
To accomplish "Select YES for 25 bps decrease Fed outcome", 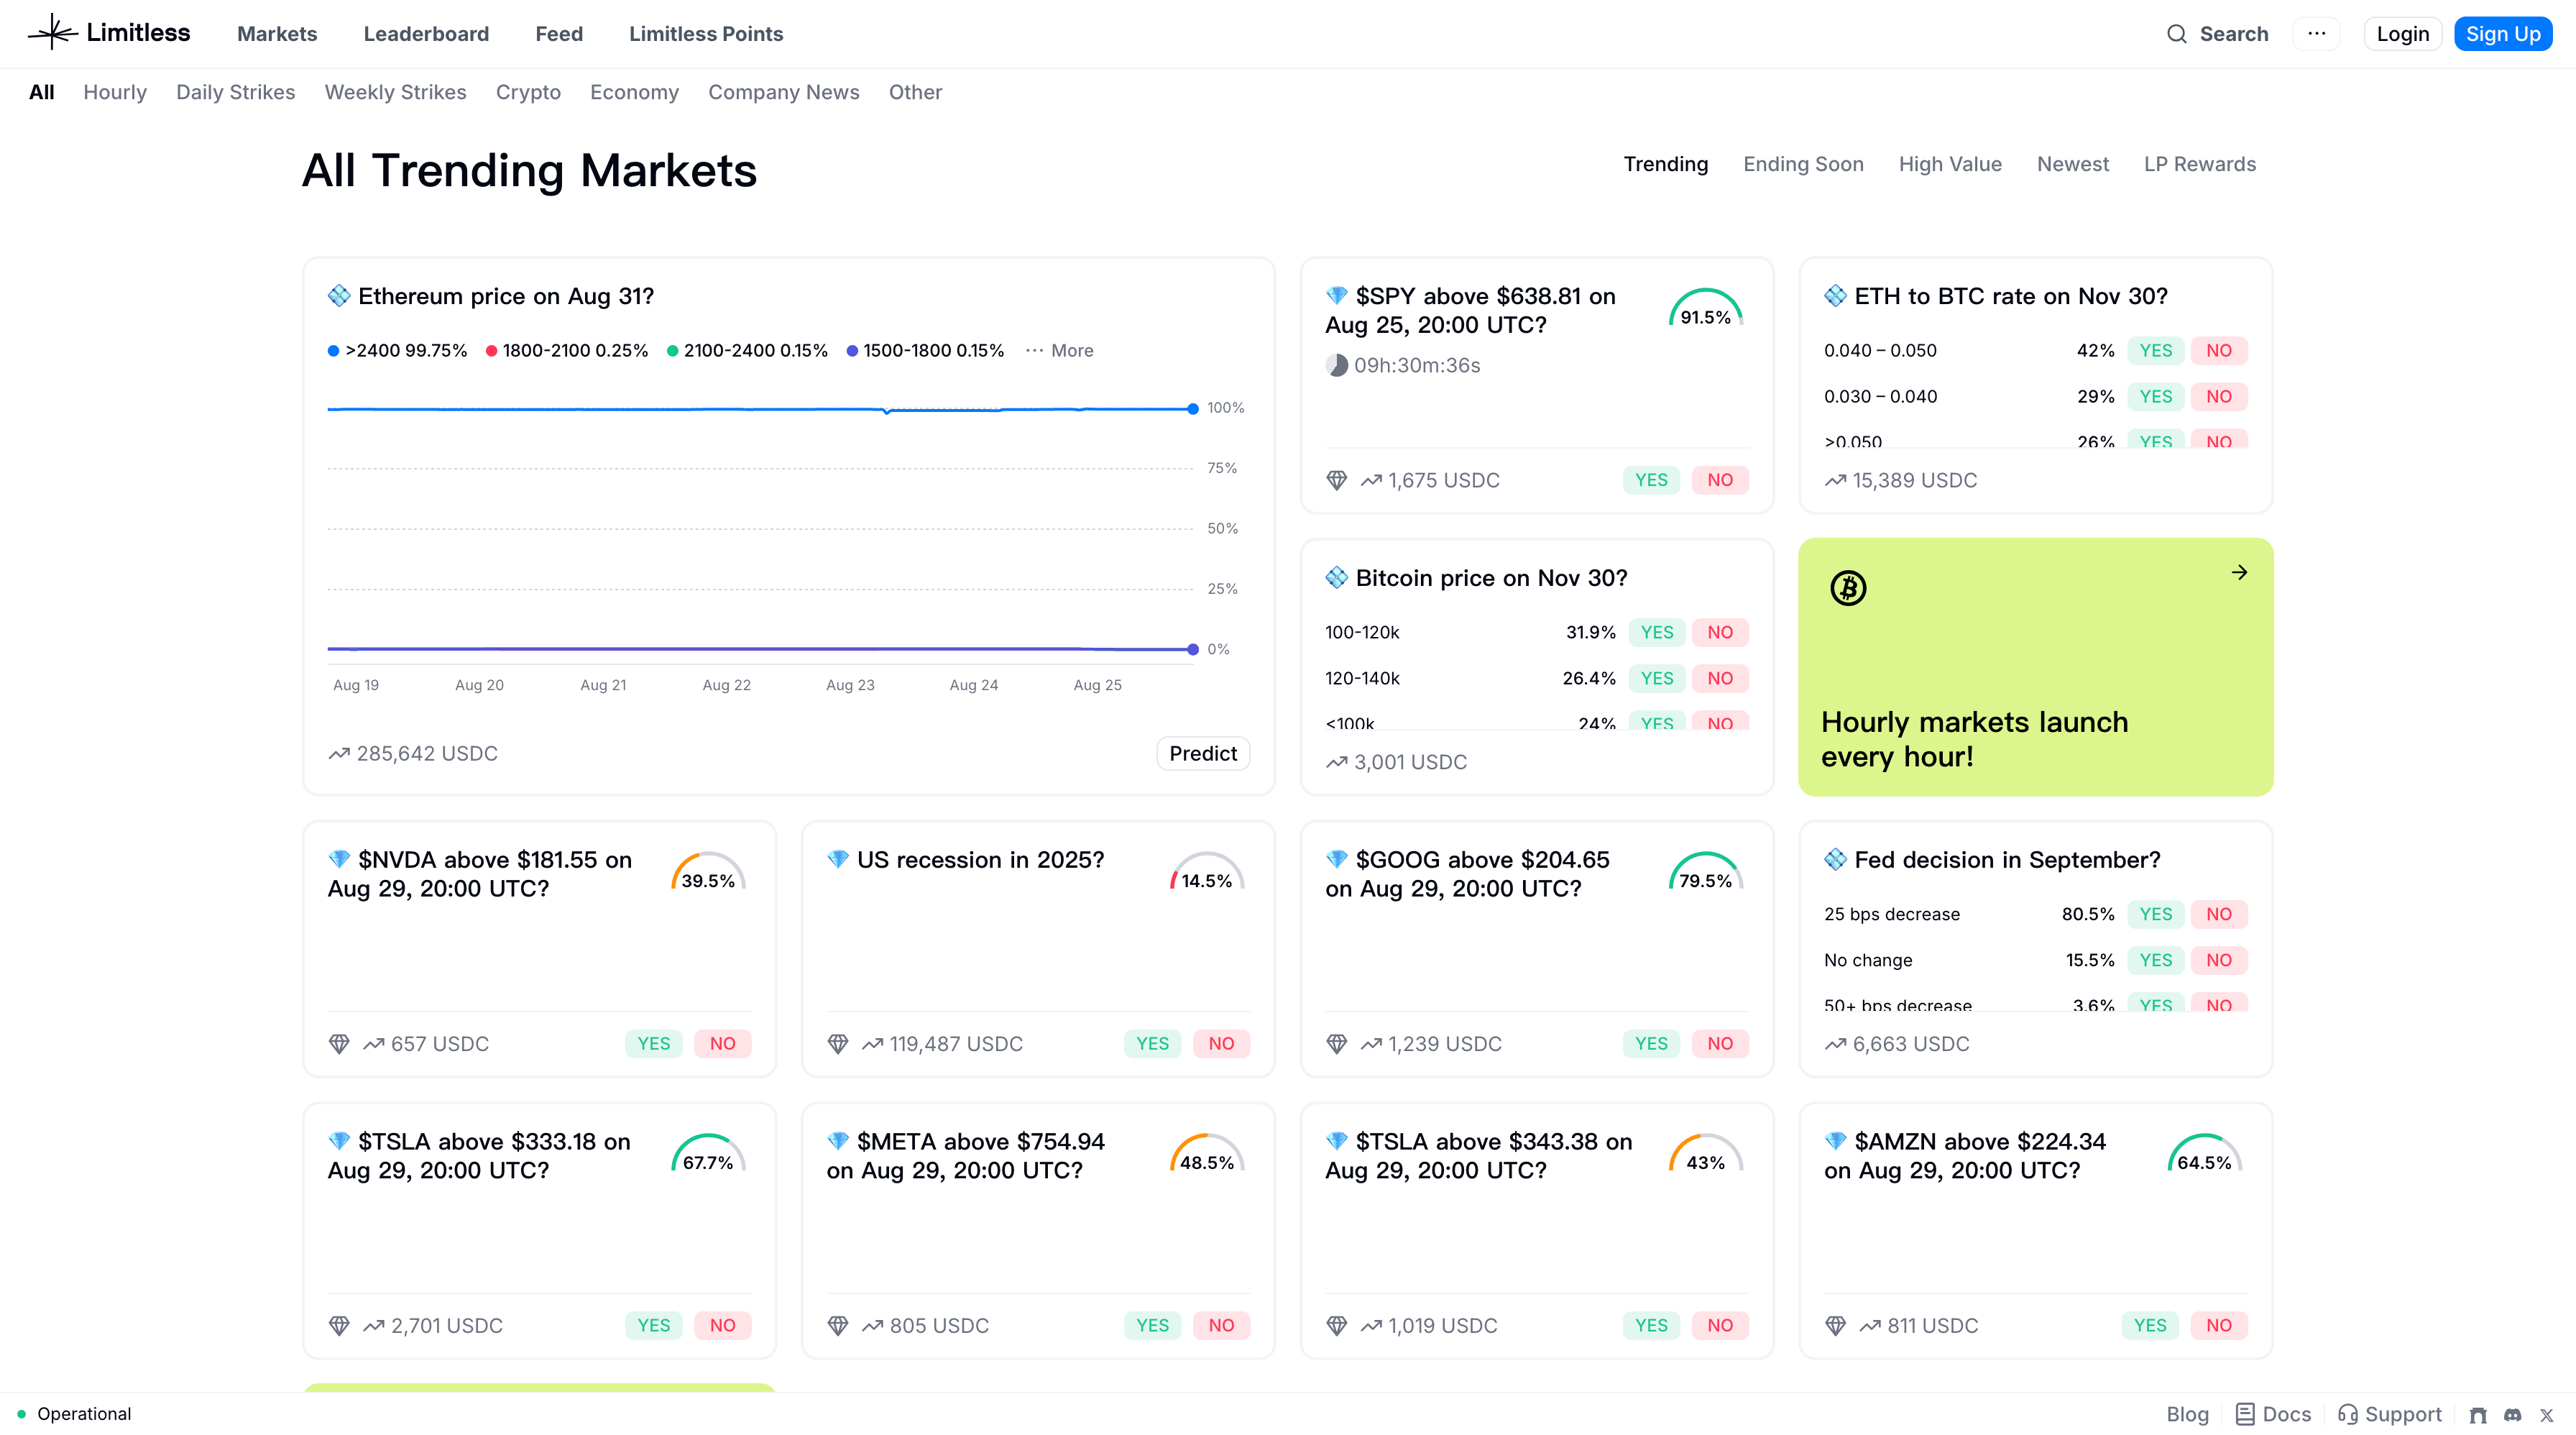I will point(2156,913).
